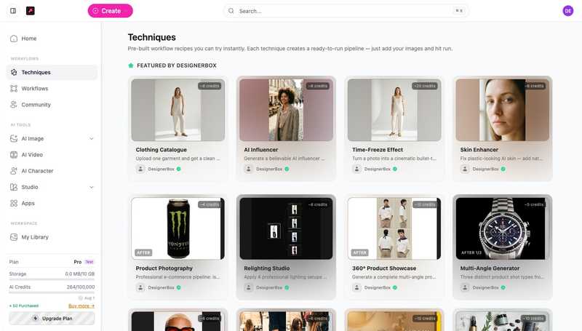
Task: Click the storage usage progress bar
Action: coord(52,279)
